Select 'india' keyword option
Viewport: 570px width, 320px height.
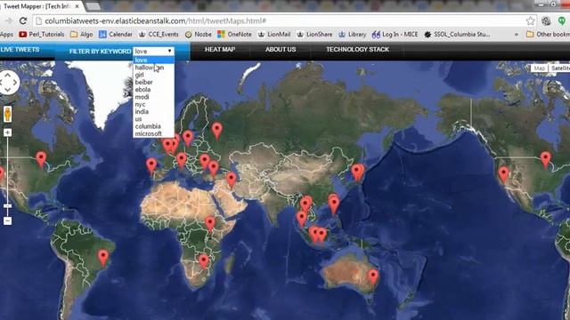tap(154, 112)
